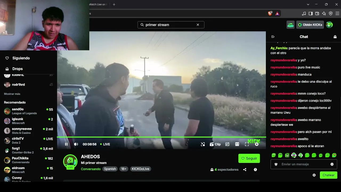Click the Obtén KICKs button

(310, 25)
